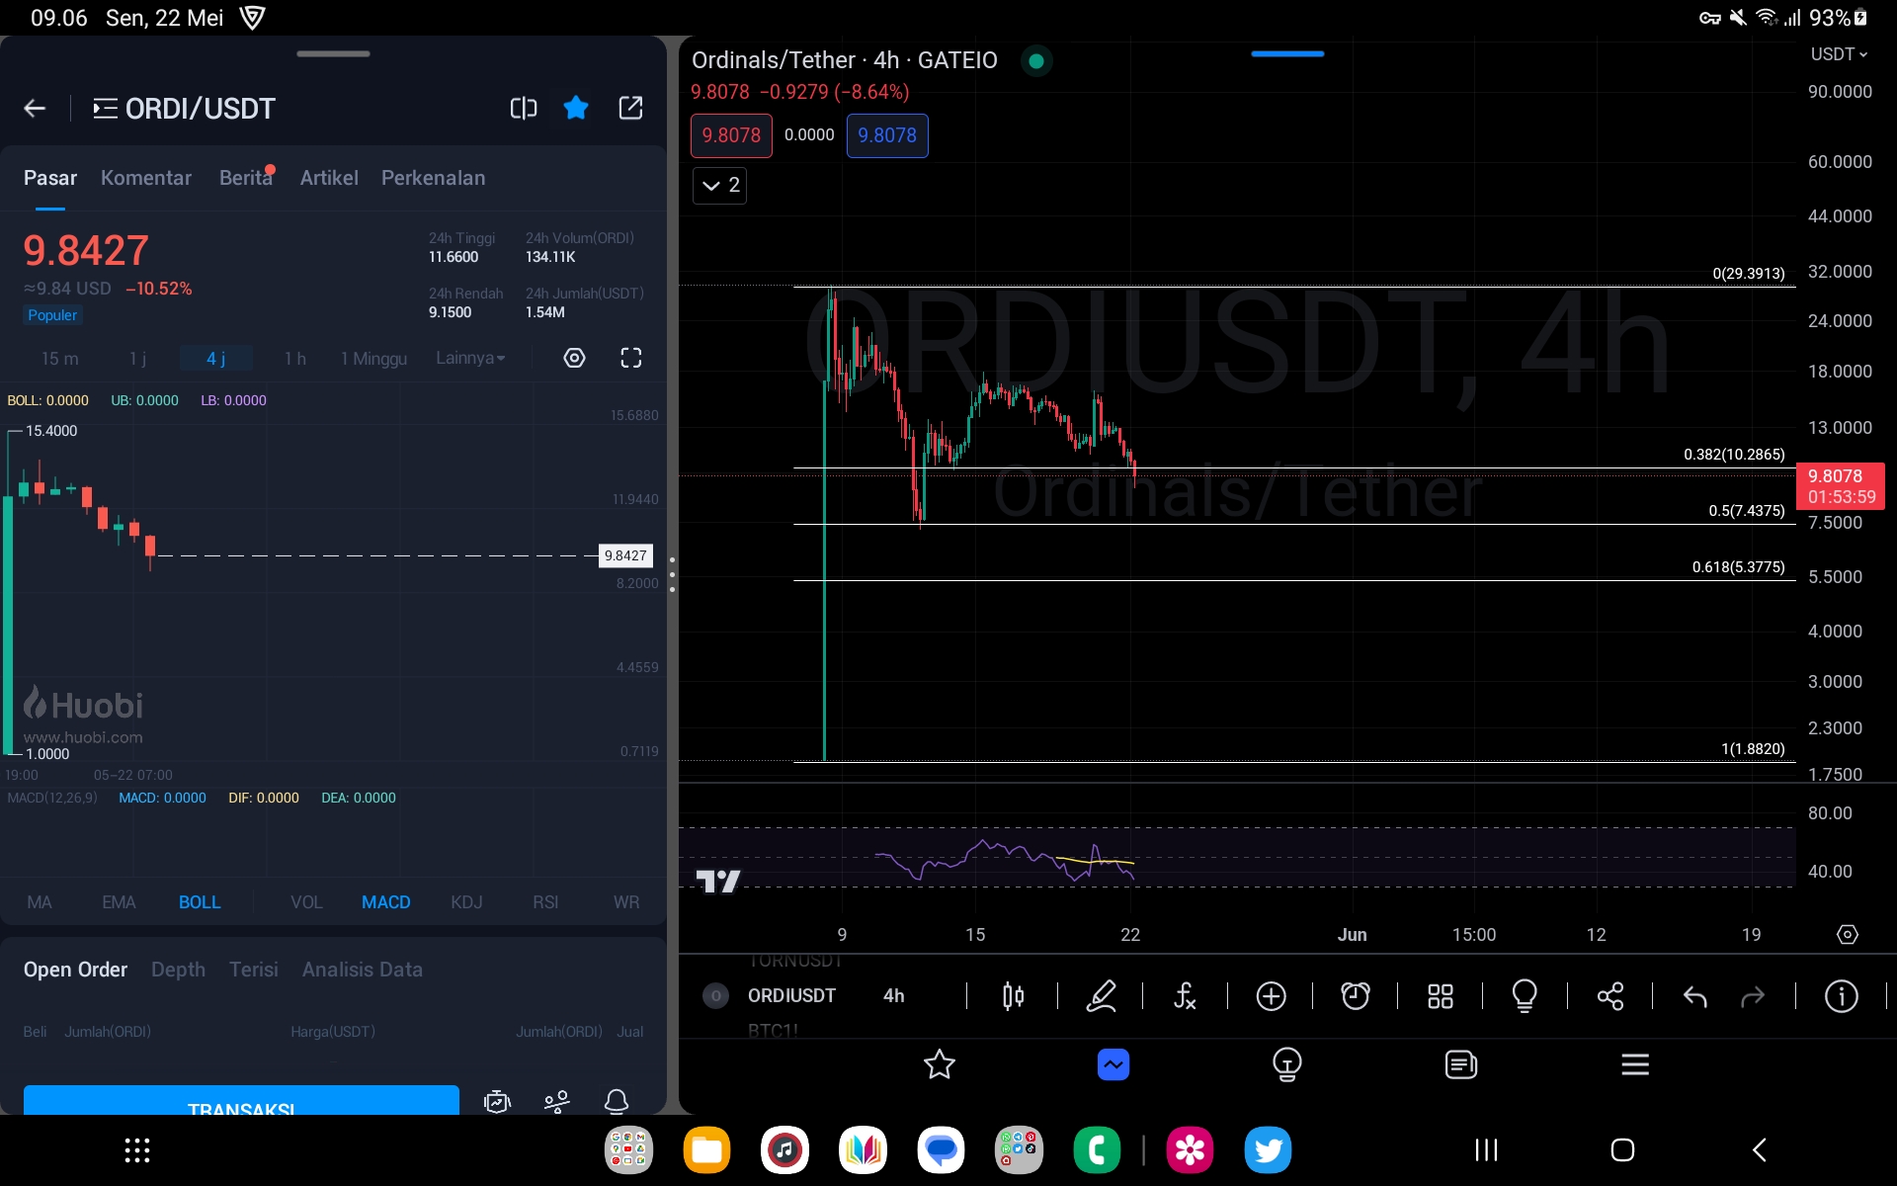1897x1186 pixels.
Task: Toggle the favorite star for ORDI/USDT
Action: click(576, 108)
